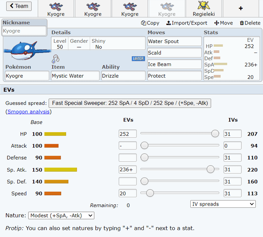Image resolution: width=263 pixels, height=237 pixels.
Task: Click the Speed total stat 113
Action: pyautogui.click(x=252, y=194)
